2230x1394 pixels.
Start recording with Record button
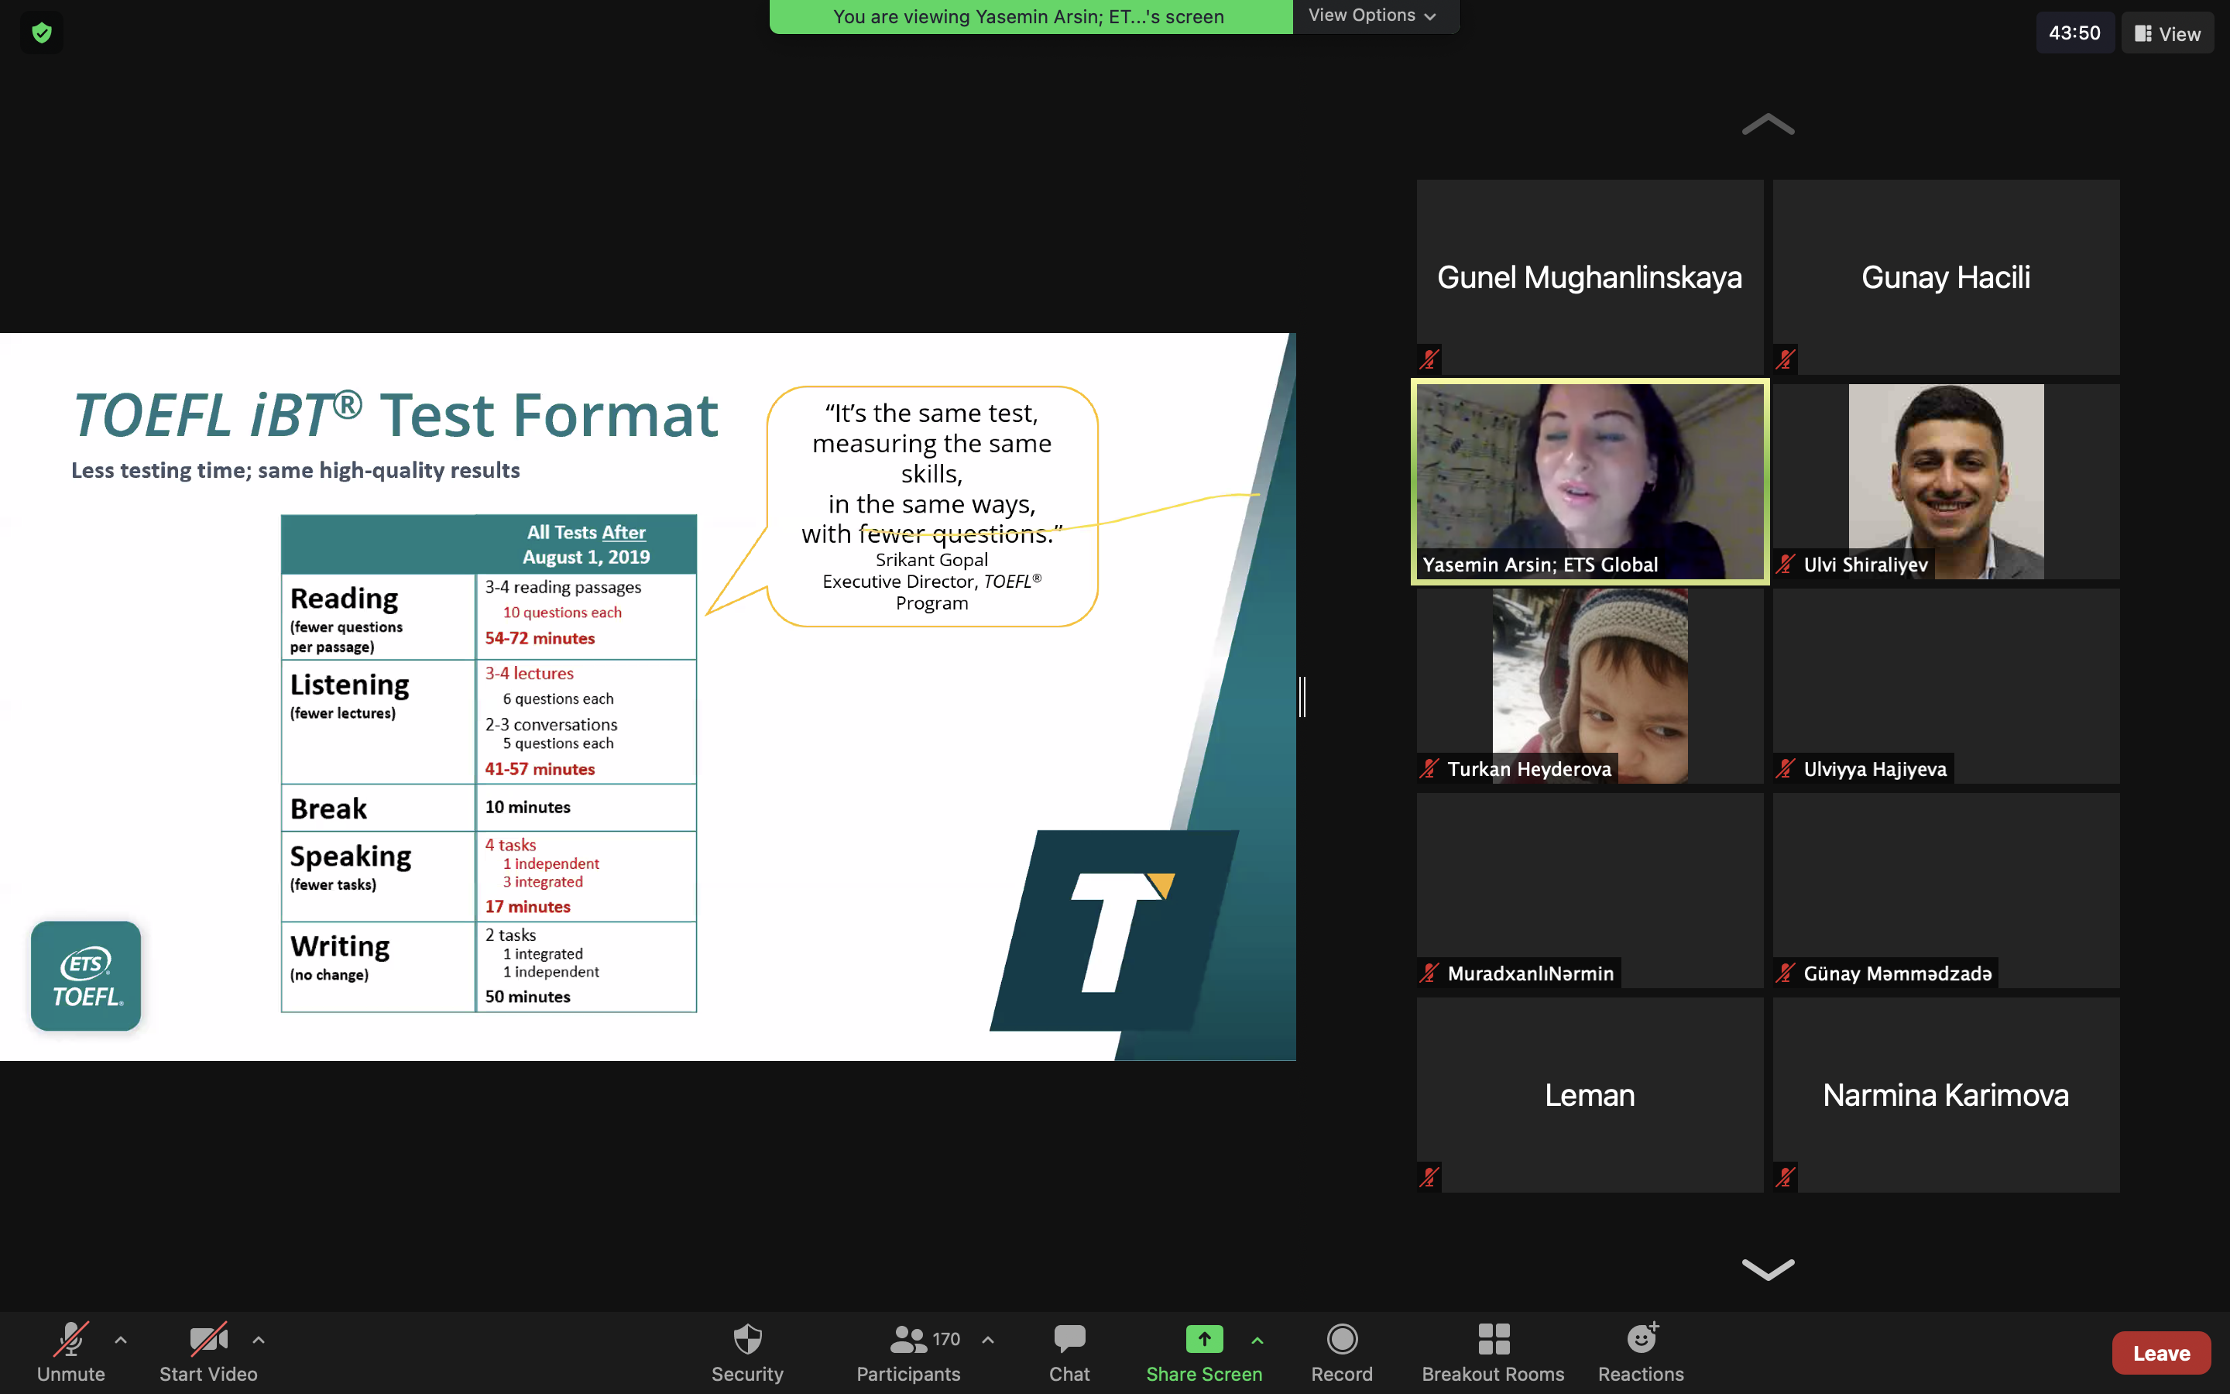coord(1342,1351)
